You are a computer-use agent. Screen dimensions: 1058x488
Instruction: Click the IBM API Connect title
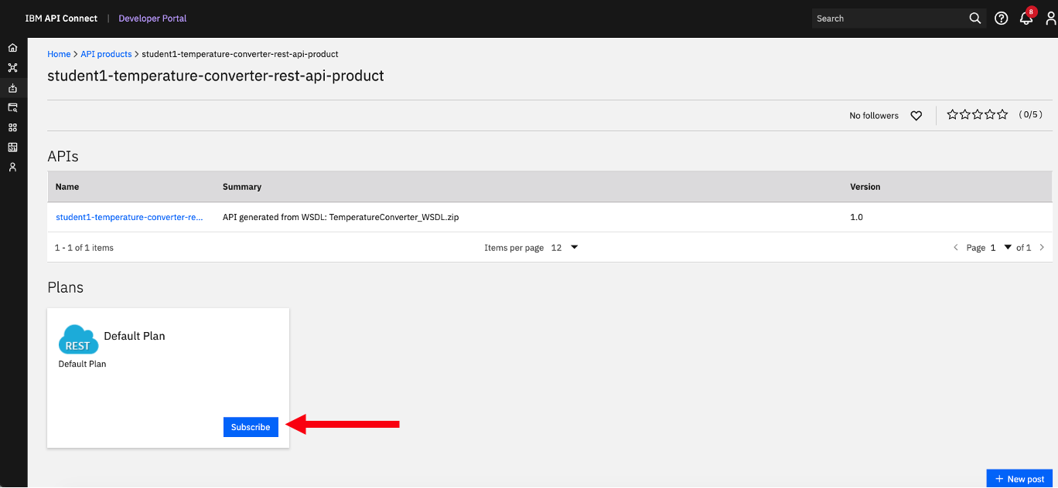pos(61,19)
